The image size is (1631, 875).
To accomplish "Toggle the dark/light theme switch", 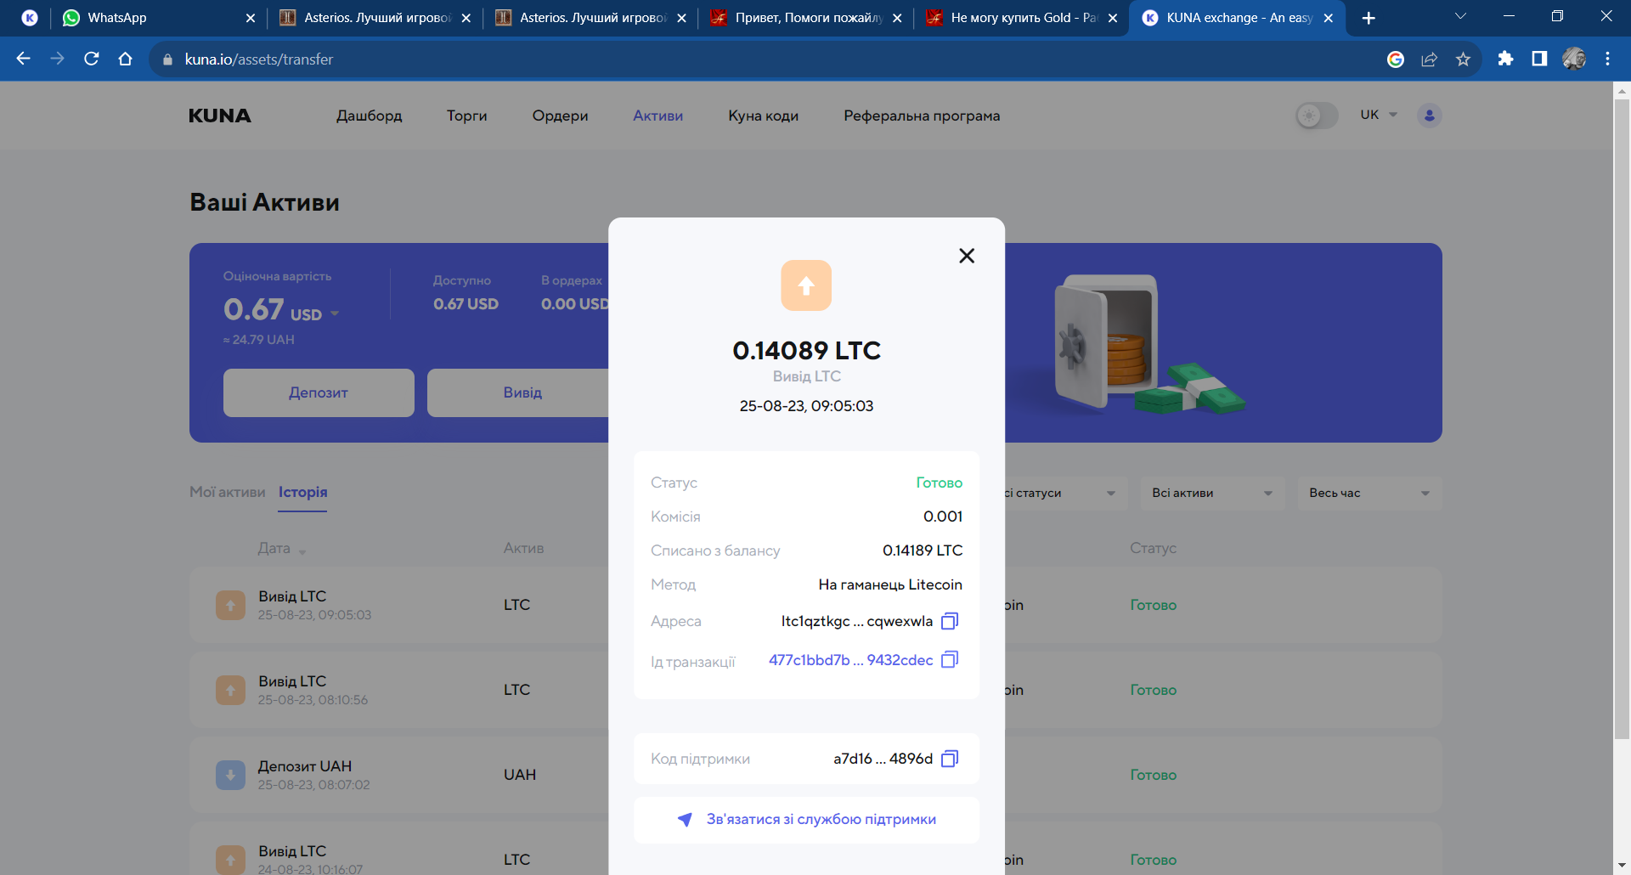I will tap(1316, 116).
